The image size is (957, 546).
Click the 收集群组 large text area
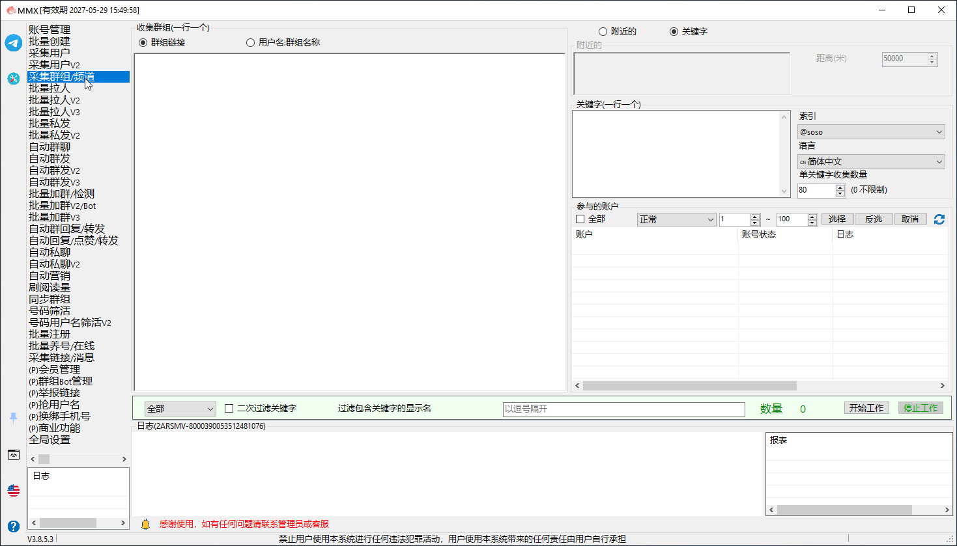pyautogui.click(x=350, y=222)
